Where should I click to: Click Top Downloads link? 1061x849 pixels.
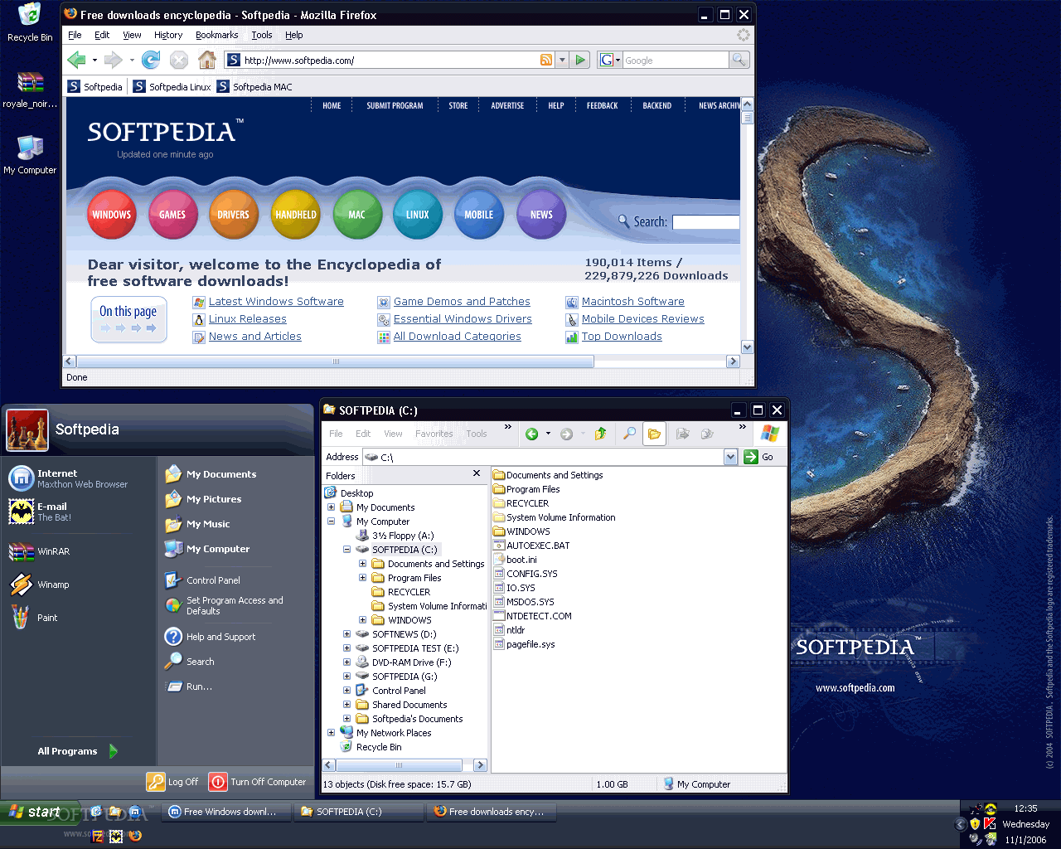coord(622,337)
